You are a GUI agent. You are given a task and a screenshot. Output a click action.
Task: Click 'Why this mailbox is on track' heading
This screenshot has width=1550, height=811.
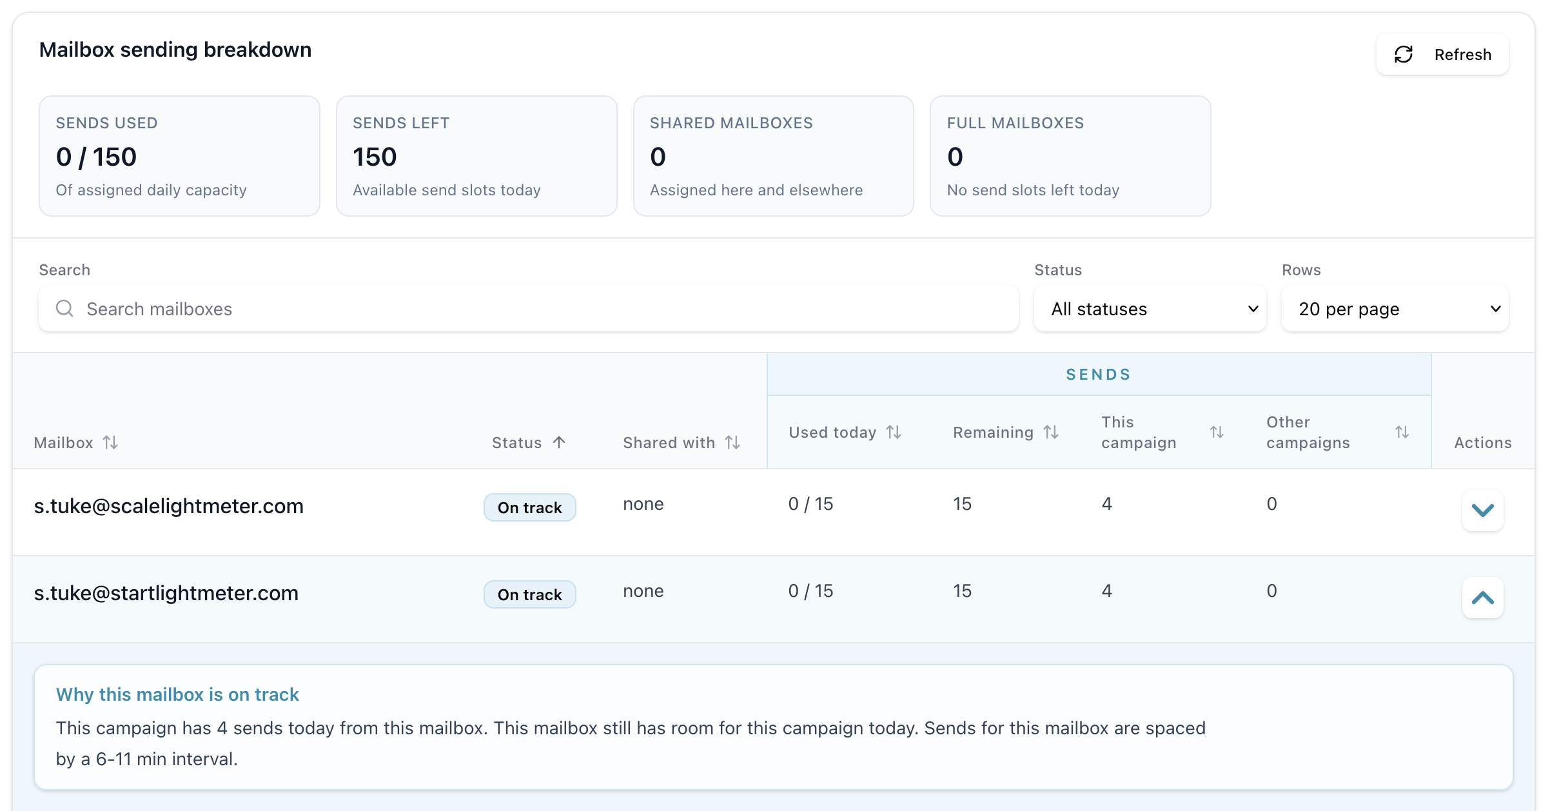click(x=177, y=694)
